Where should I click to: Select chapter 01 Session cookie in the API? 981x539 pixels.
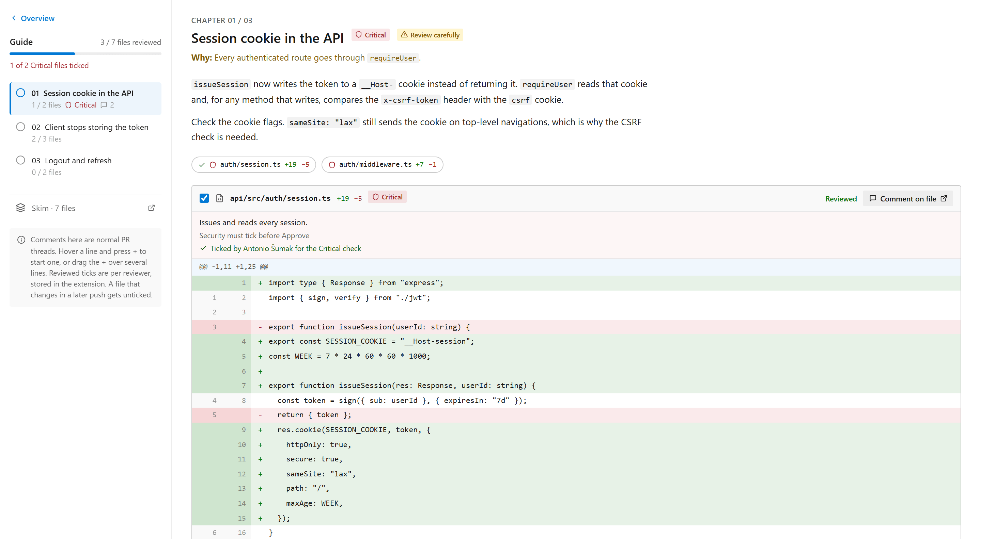86,99
